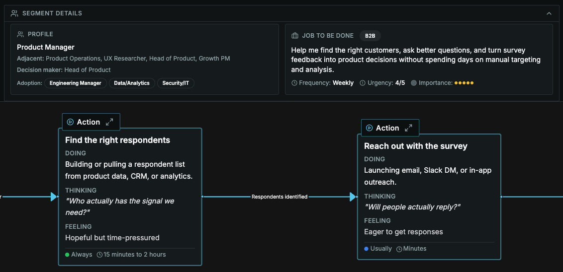Viewport: 563px width, 272px height.
Task: Click the Reach out with the survey heading
Action: [x=416, y=146]
